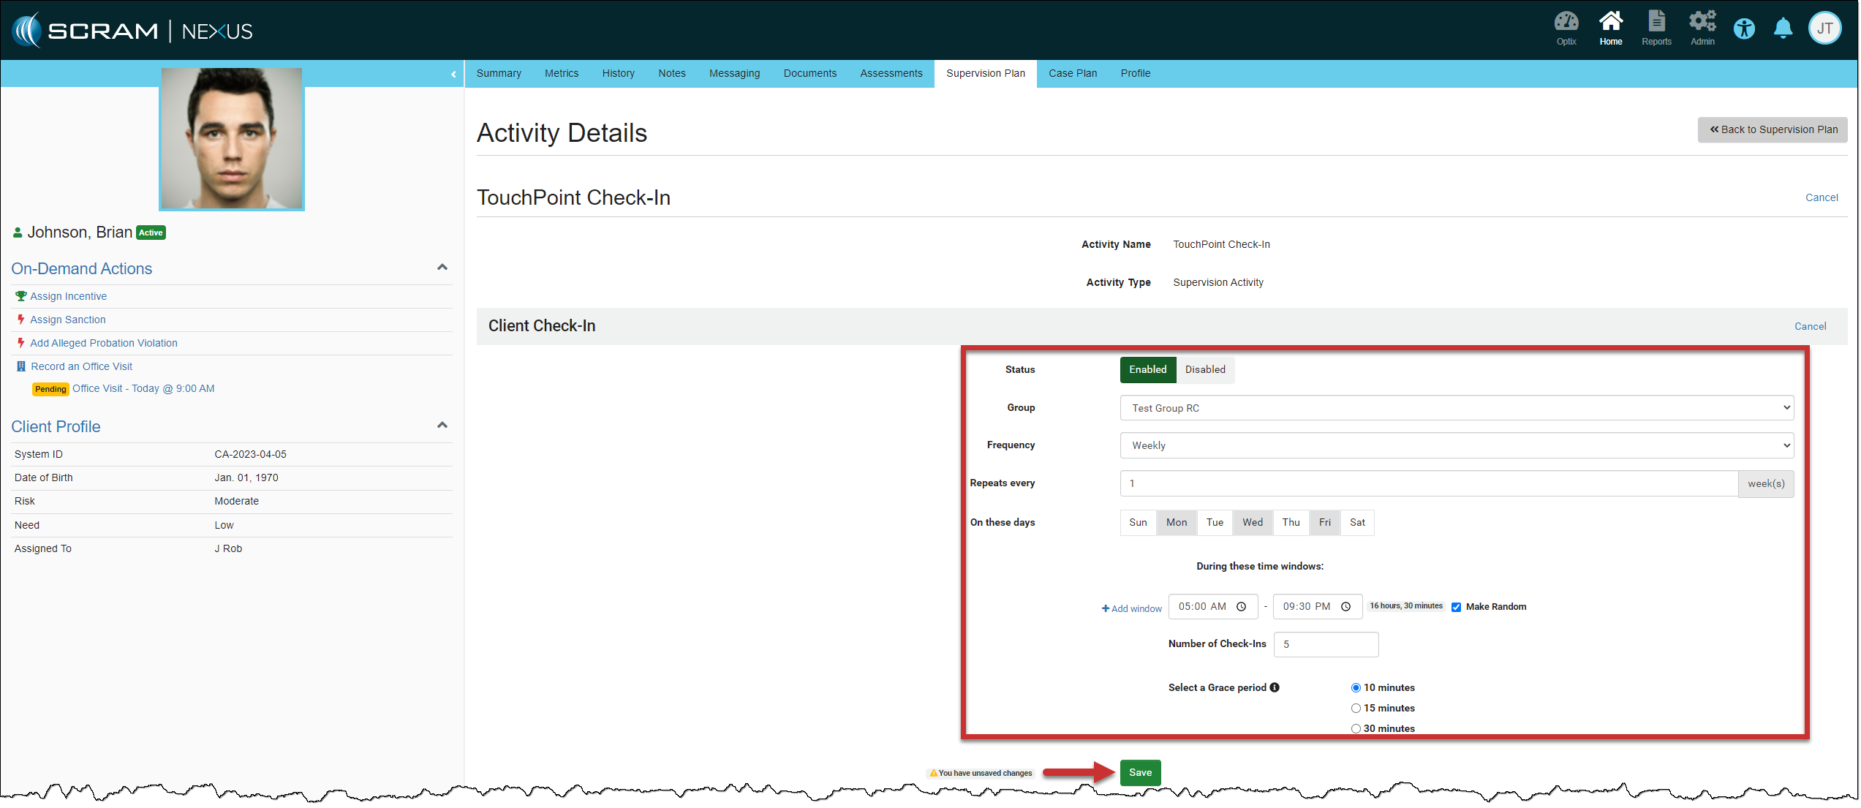
Task: Set status to Disabled
Action: point(1205,370)
